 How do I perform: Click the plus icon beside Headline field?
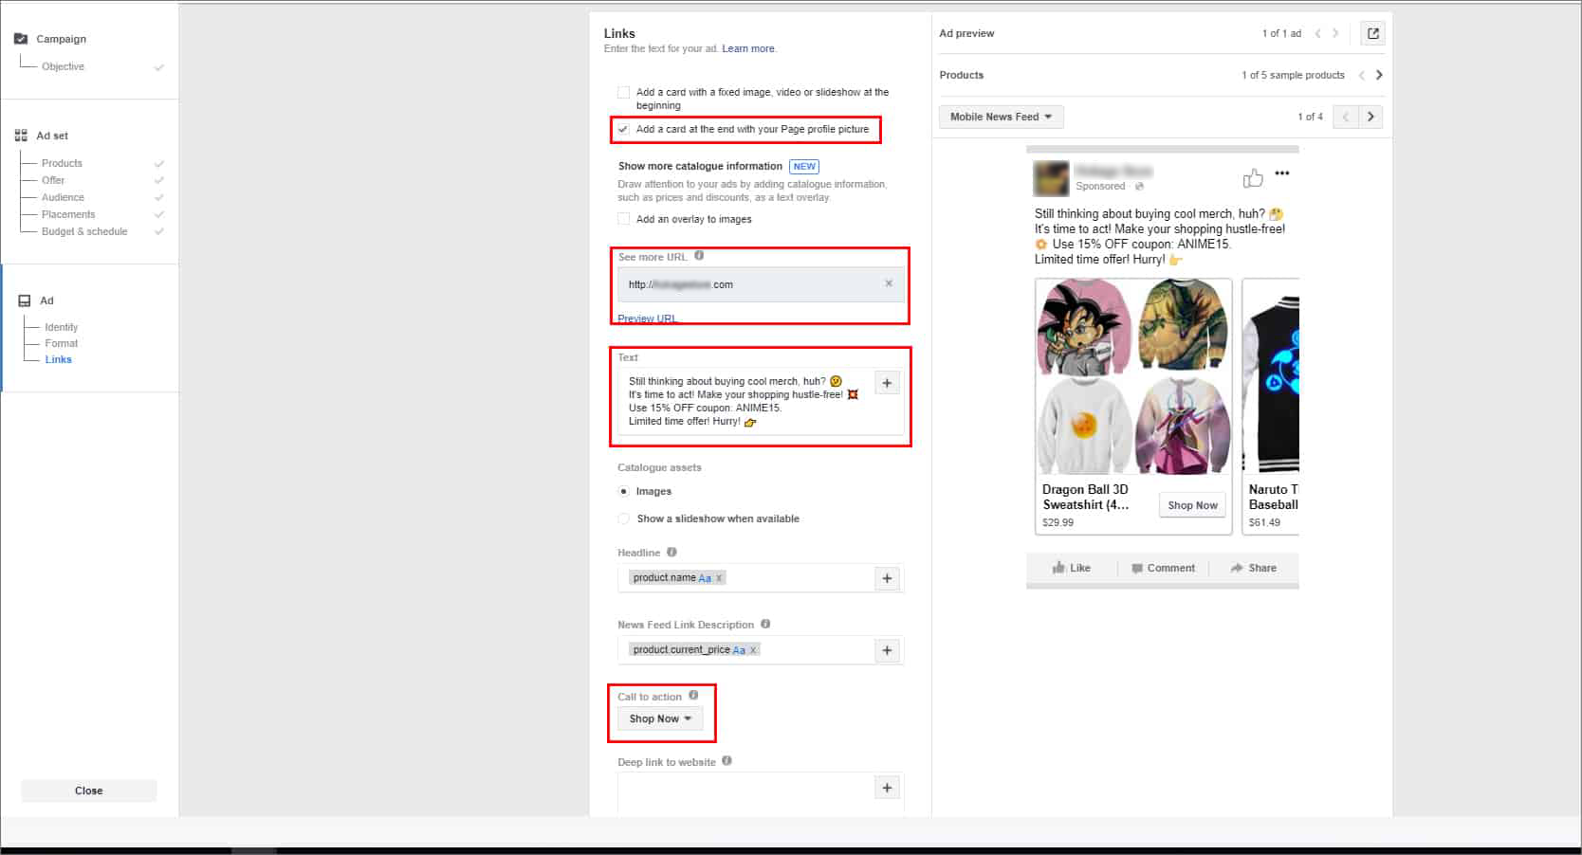[x=887, y=578]
